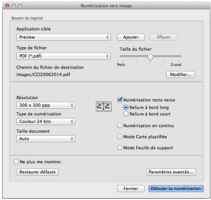Click the Numérisation vers image title text
This screenshot has height=200, width=211.
(106, 6)
